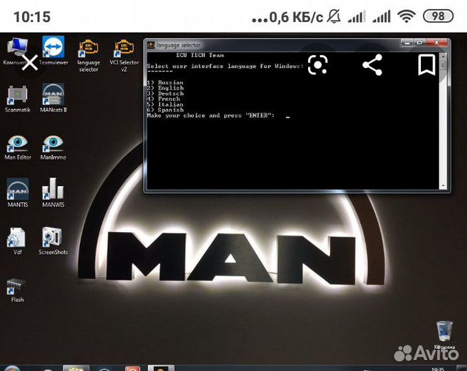The width and height of the screenshot is (467, 371).
Task: Click the "2) English" option line
Action: [165, 88]
